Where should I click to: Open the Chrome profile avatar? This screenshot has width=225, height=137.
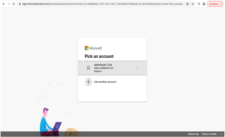click(204, 4)
